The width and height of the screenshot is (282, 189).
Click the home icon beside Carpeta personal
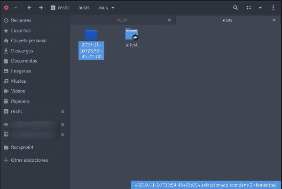[6, 40]
